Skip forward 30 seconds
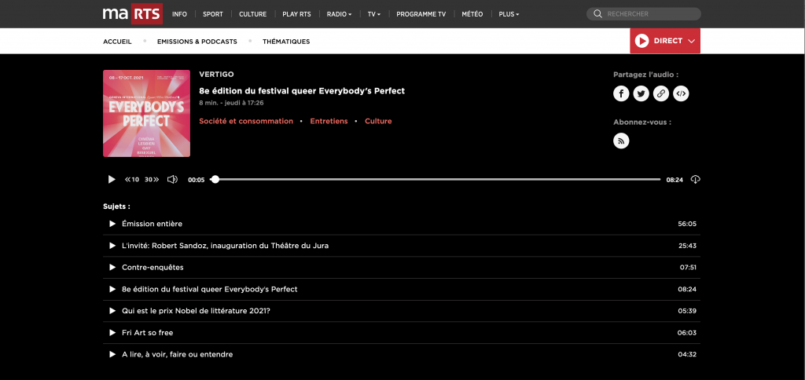 (152, 180)
